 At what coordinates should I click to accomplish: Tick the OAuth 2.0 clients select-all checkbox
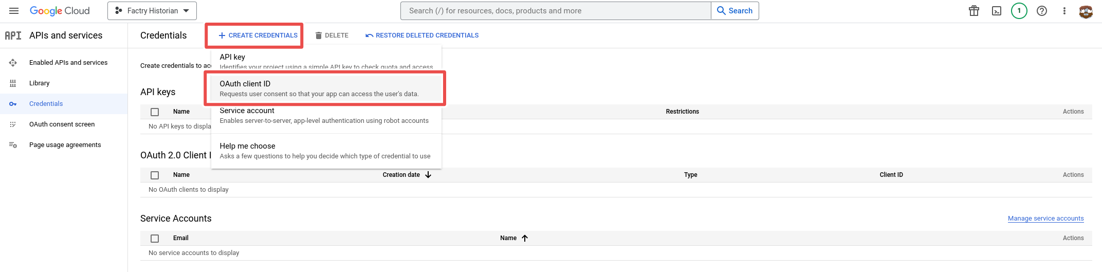[155, 175]
